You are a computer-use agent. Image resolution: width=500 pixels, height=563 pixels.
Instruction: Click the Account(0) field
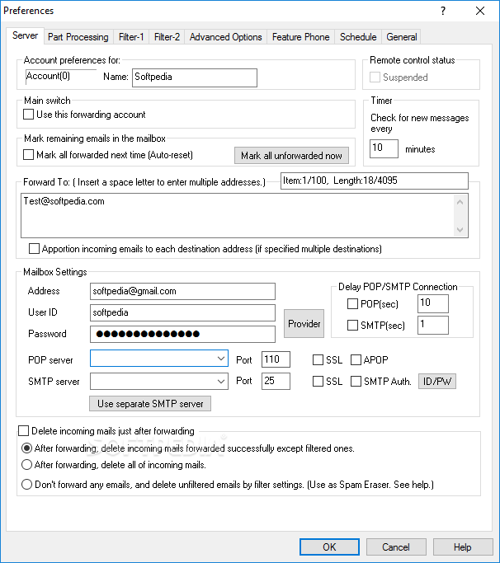[61, 77]
